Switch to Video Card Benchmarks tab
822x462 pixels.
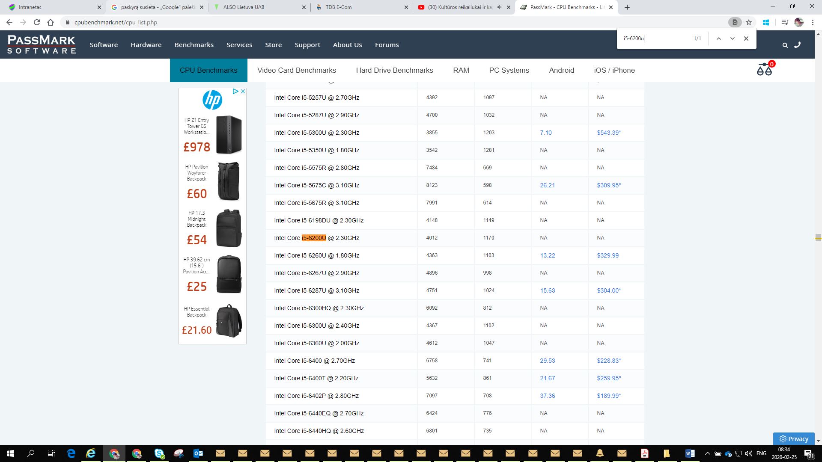click(x=296, y=70)
